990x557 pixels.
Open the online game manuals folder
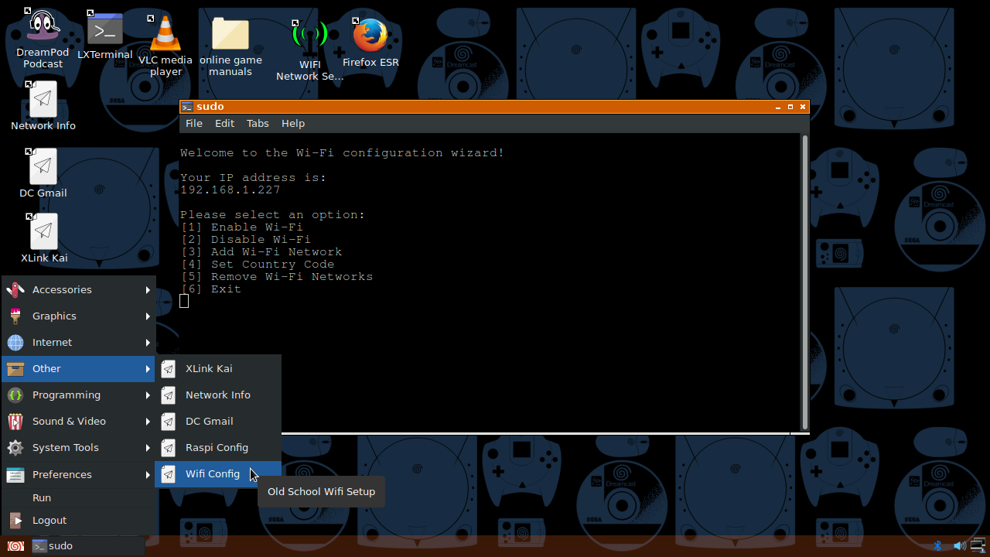[x=230, y=46]
